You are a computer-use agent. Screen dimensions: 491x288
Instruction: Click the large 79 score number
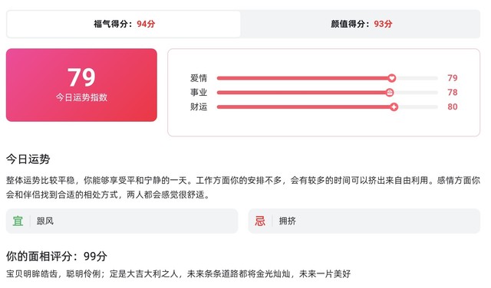click(x=81, y=77)
